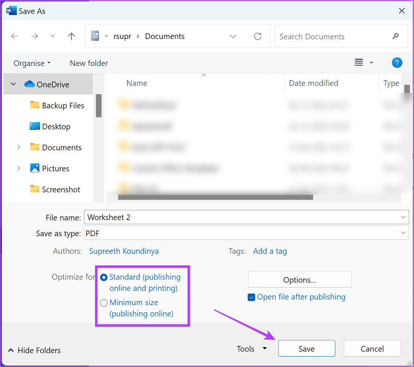Open the Save as type PDF dropdown
Screen dimensions: 414x367
tap(247, 233)
